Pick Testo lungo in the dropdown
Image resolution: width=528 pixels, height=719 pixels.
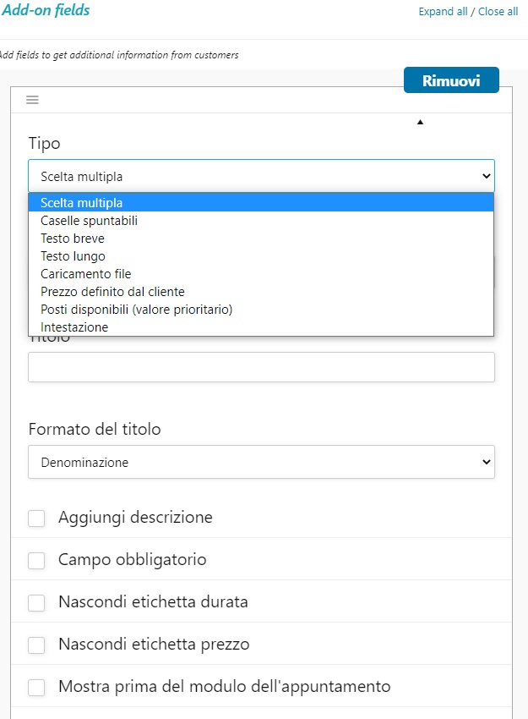[73, 256]
